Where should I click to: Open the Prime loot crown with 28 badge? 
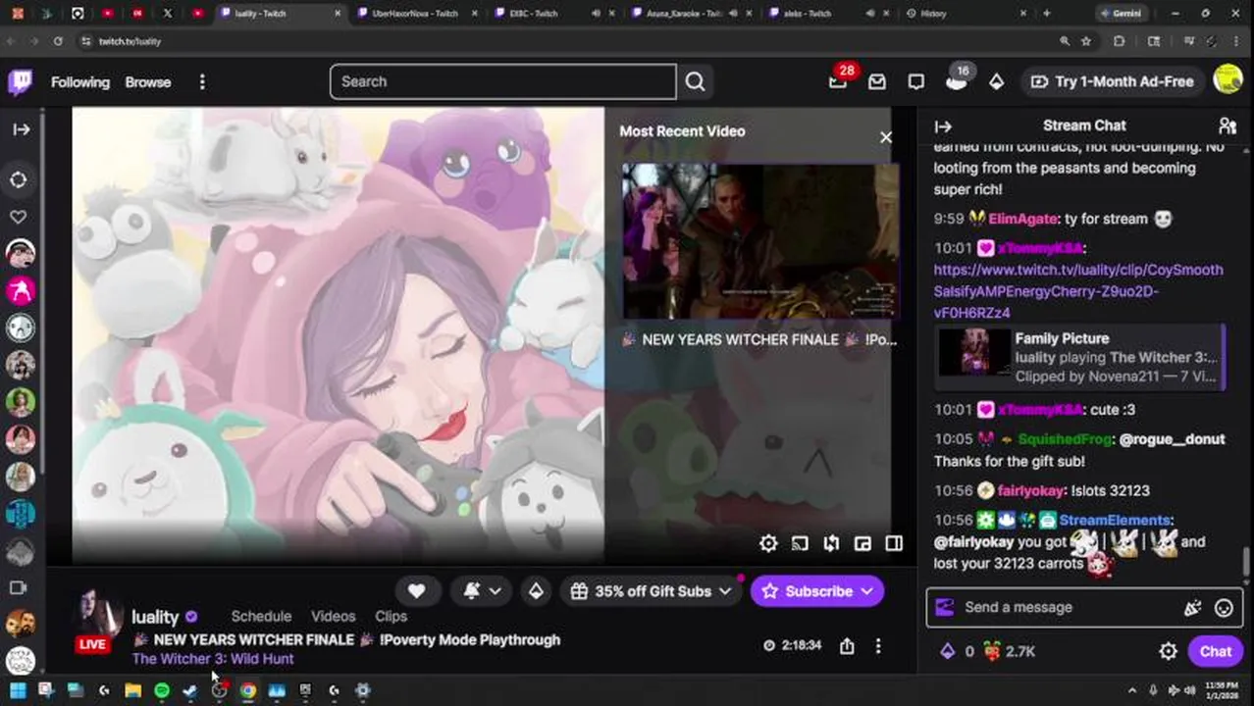838,81
